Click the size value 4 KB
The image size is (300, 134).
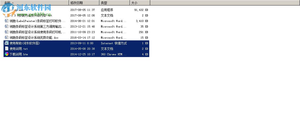(145, 54)
